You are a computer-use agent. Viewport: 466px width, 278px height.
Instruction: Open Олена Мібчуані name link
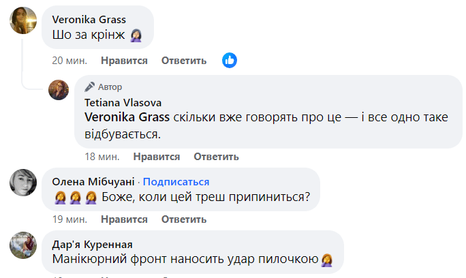coord(94,182)
